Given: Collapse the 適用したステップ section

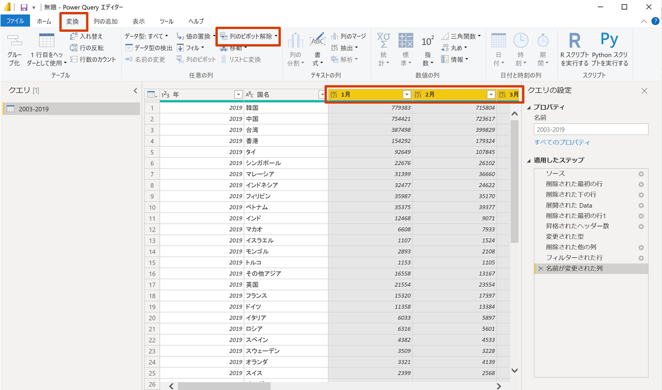Looking at the screenshot, I should [x=528, y=161].
